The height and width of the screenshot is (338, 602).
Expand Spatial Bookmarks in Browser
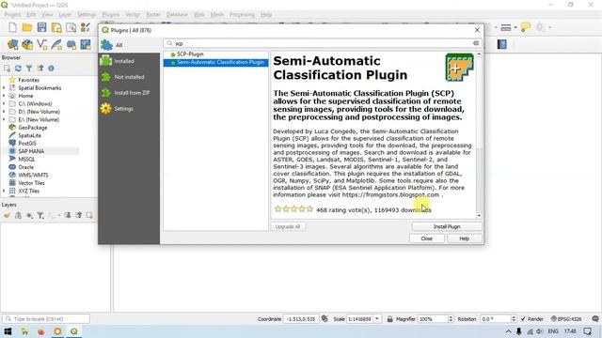[x=4, y=87]
